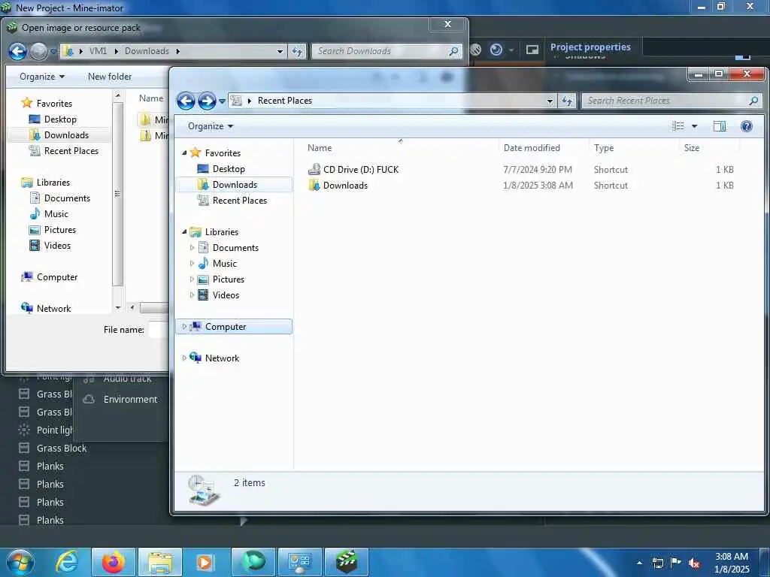Launch Internet Explorer from taskbar

pyautogui.click(x=67, y=562)
